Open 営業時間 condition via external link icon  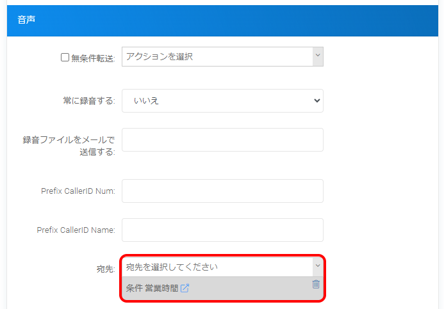(185, 289)
